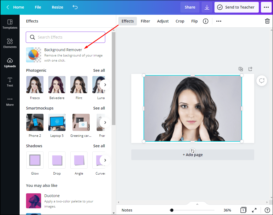Duplicate the current page
273x215 pixels.
241,69
